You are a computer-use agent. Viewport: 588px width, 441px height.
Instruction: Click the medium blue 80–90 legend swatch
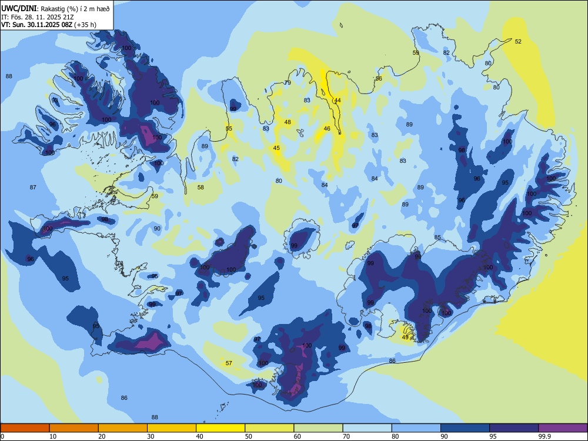(416, 428)
